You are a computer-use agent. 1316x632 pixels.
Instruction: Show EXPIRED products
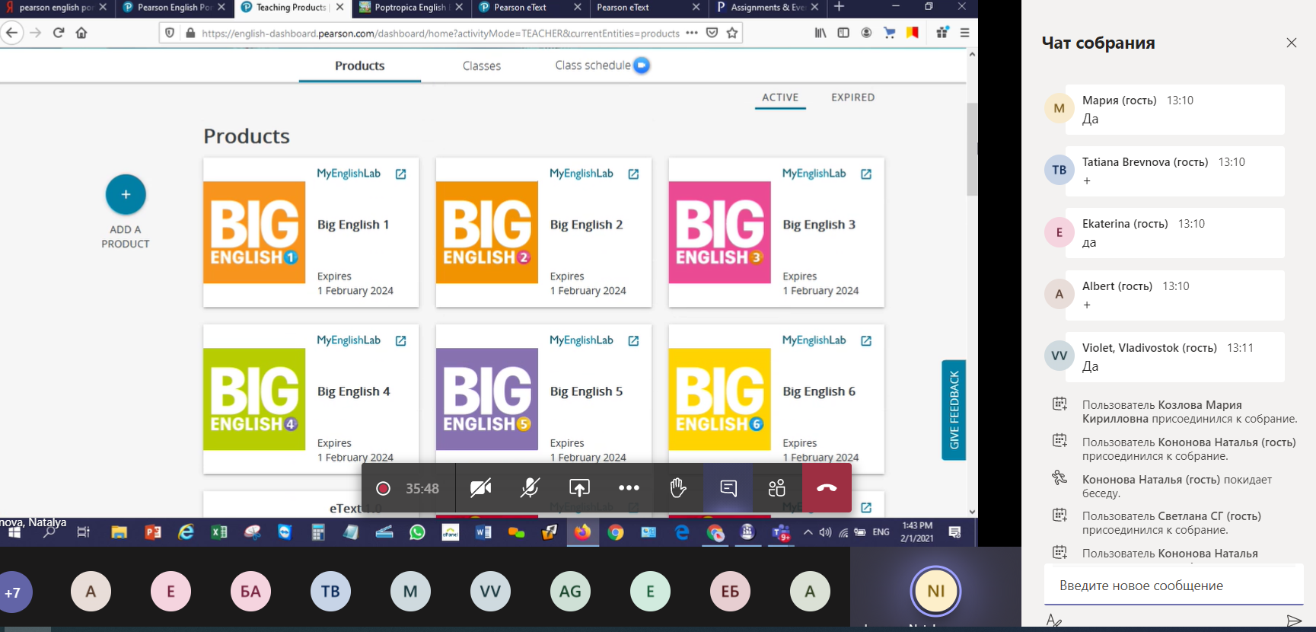853,97
